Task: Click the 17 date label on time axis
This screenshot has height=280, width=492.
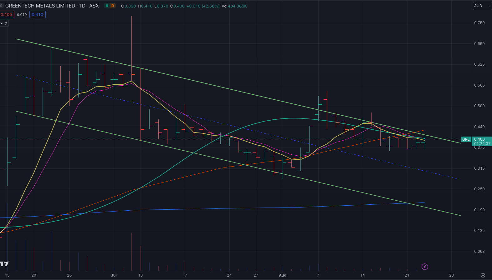Action: pos(185,275)
